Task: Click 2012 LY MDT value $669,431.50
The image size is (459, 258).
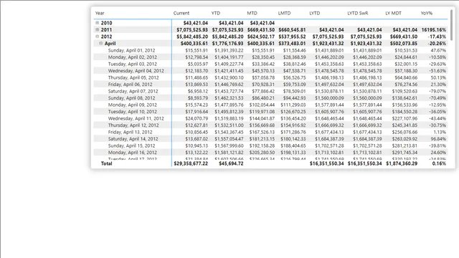Action: (404, 37)
